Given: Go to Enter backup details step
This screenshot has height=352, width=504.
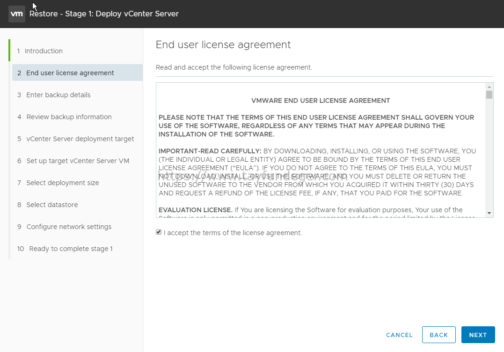Looking at the screenshot, I should [54, 95].
